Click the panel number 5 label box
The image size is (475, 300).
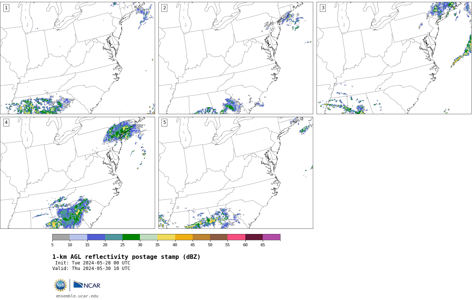coord(164,122)
